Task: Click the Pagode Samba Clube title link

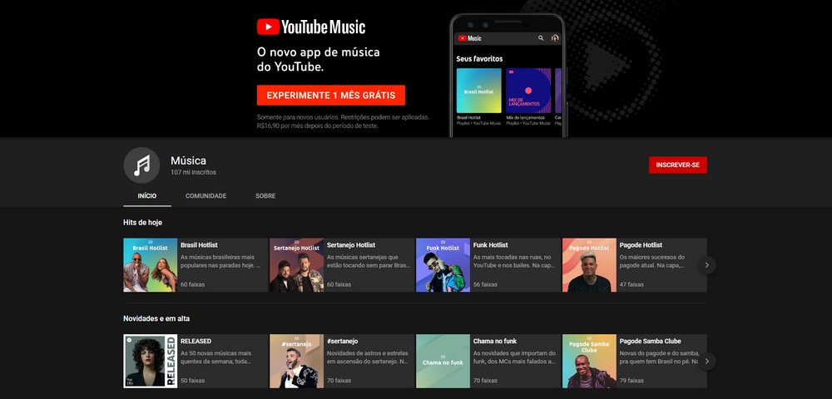Action: [650, 341]
